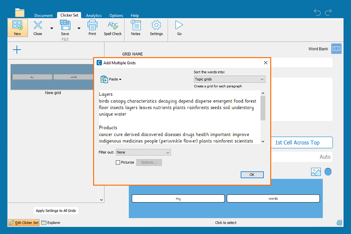Click Apply Settings to All Grids

tap(56, 211)
